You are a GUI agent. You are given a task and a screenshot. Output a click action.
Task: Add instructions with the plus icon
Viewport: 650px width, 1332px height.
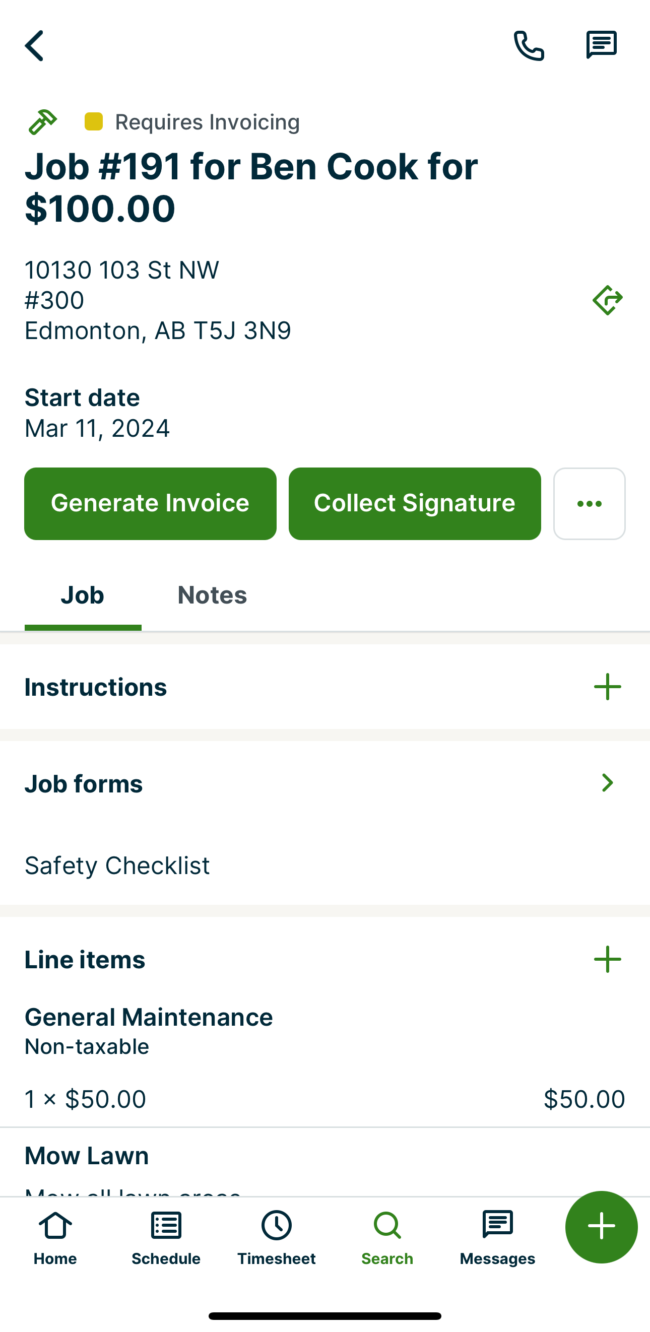[x=607, y=687]
